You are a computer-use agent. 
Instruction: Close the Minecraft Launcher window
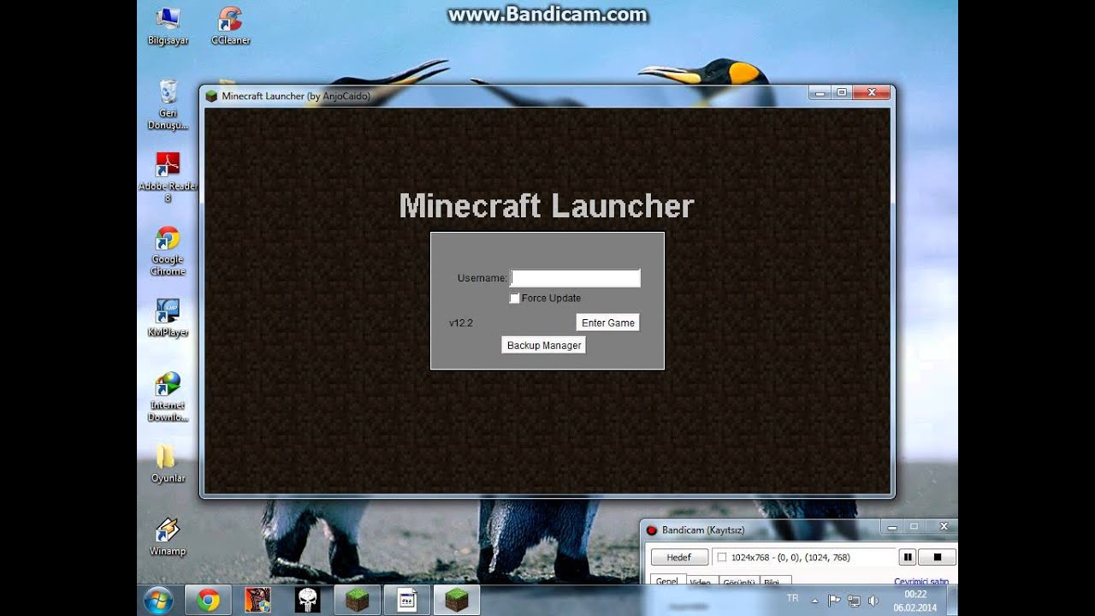872,92
